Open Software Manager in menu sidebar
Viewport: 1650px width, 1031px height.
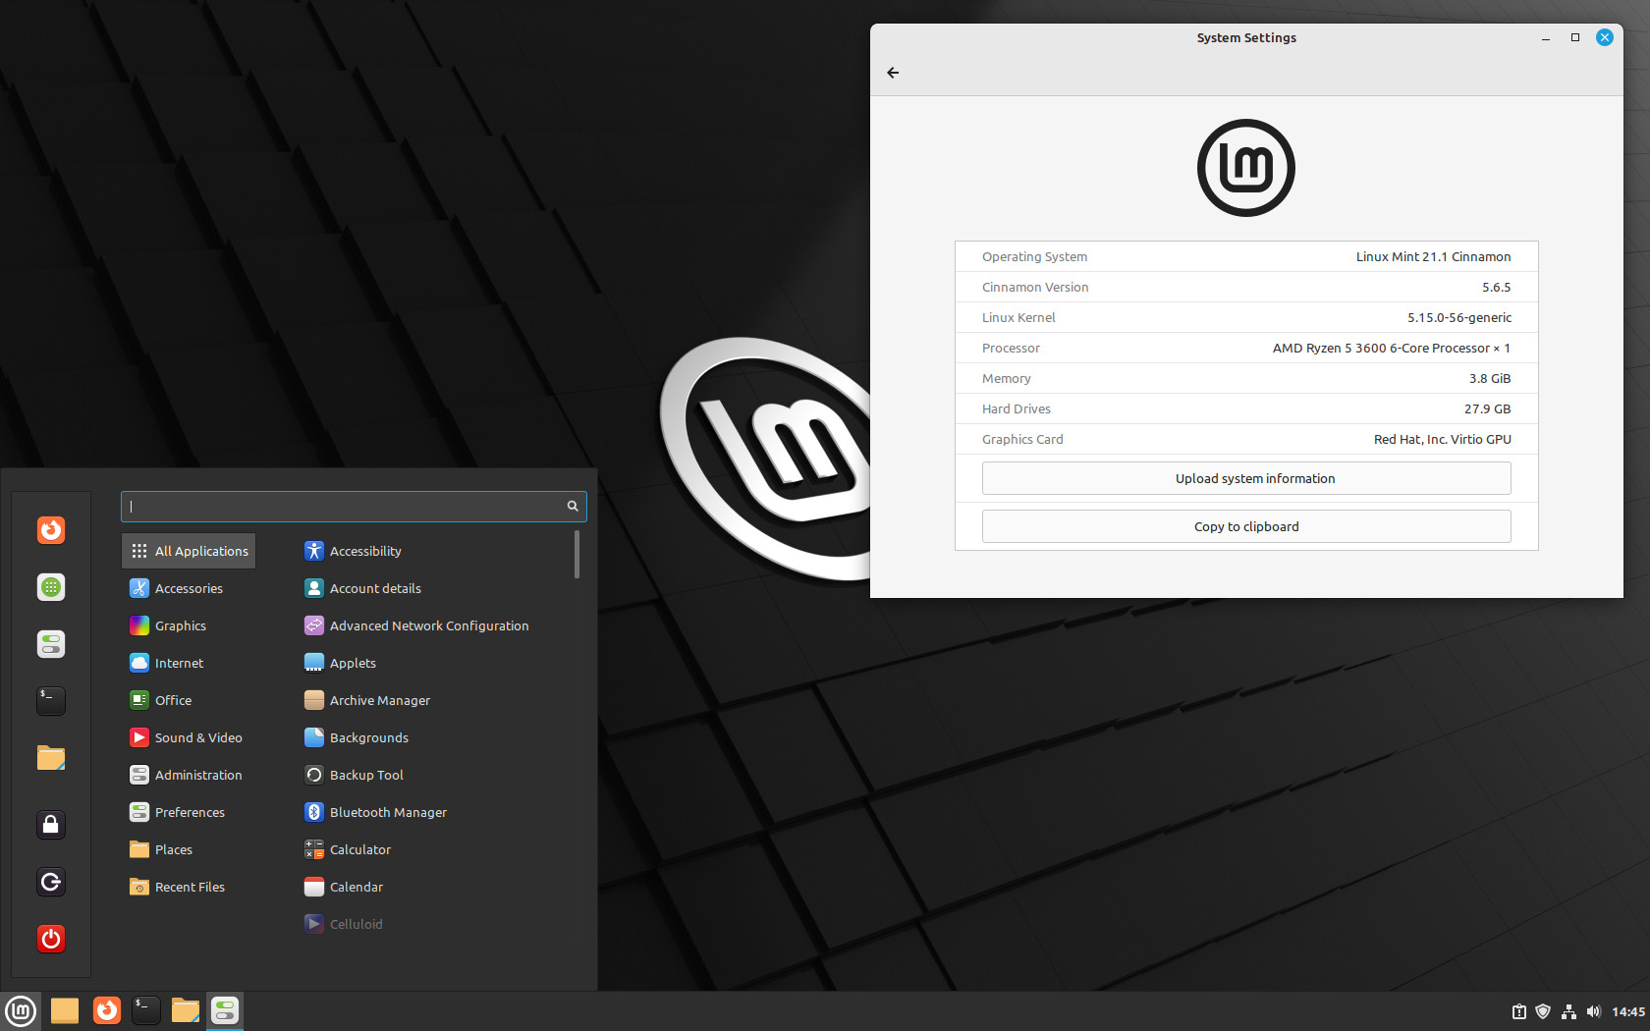point(51,587)
